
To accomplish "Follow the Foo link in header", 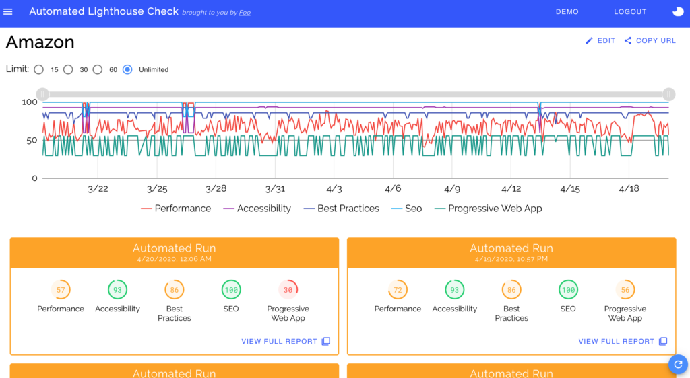I will click(245, 13).
